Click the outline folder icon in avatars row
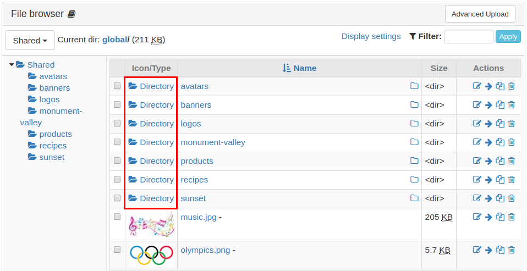The height and width of the screenshot is (271, 527). coord(414,86)
